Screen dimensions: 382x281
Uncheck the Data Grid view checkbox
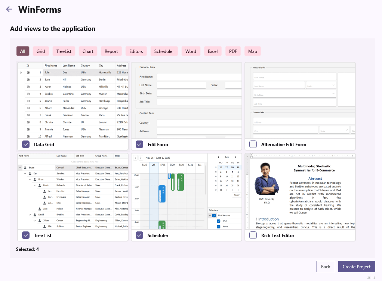pyautogui.click(x=25, y=144)
